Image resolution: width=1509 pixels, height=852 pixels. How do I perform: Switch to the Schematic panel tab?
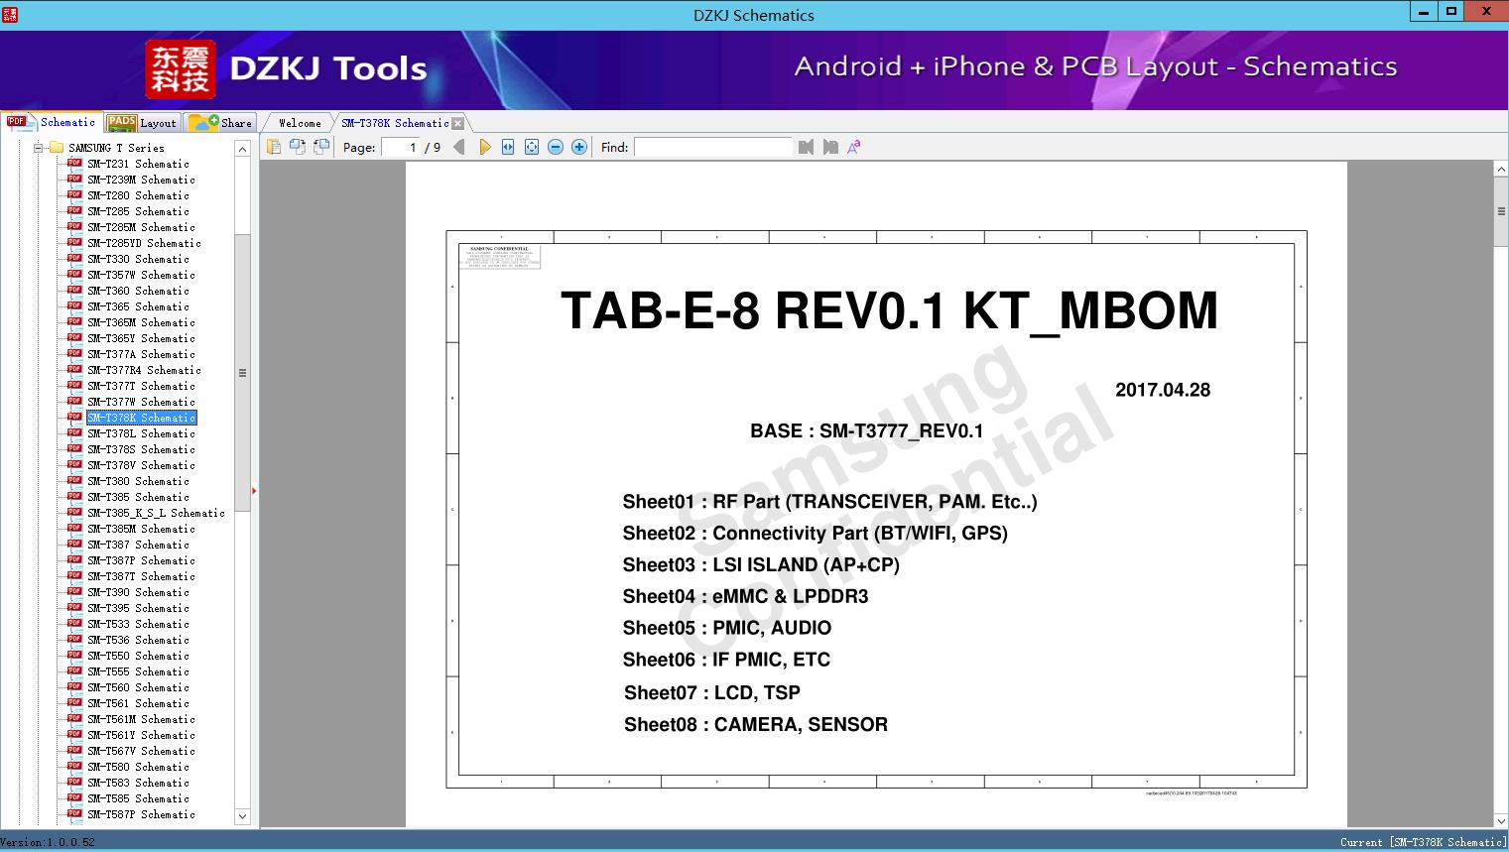[52, 122]
